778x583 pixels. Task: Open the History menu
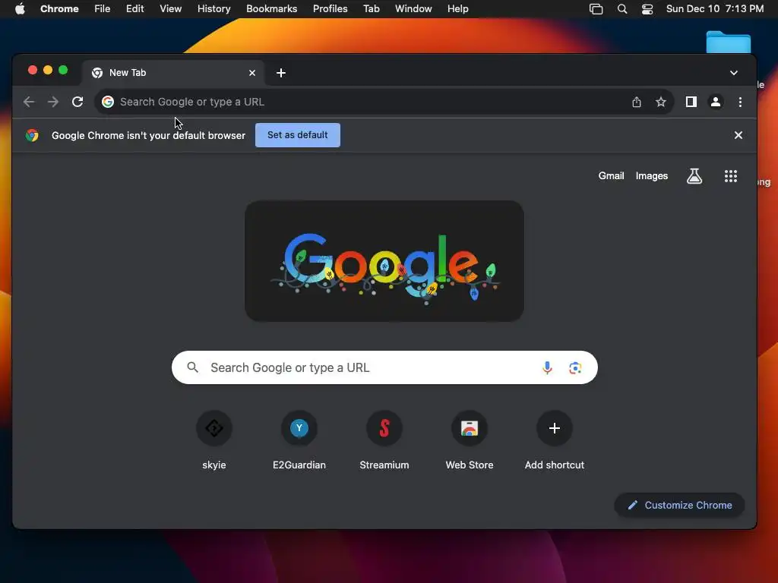point(213,9)
